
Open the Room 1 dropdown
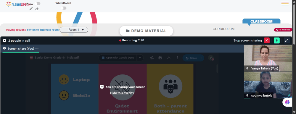[74, 30]
